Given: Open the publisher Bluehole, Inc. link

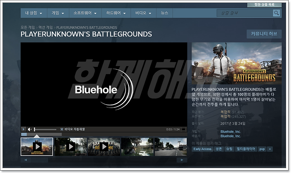Looking at the screenshot, I should pyautogui.click(x=230, y=136).
